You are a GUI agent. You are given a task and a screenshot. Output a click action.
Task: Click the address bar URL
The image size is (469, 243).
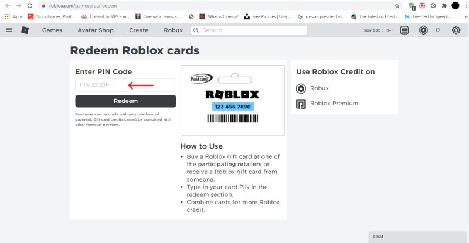[x=83, y=6]
